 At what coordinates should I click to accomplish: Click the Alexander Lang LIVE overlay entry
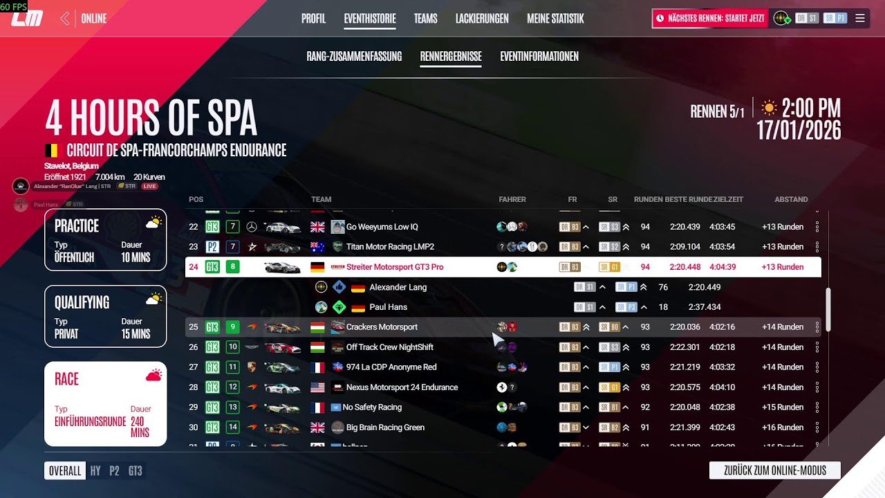[86, 186]
